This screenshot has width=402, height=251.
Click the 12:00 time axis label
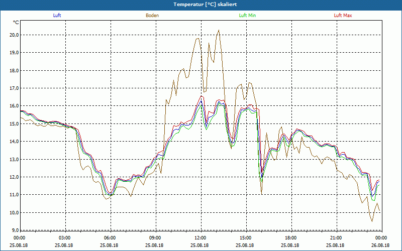tap(200, 238)
